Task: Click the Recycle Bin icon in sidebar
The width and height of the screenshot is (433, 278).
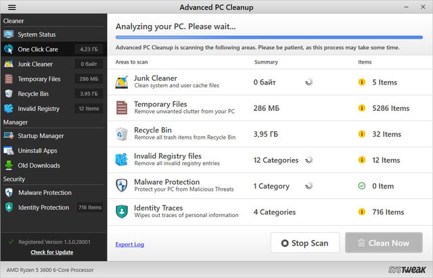Action: pos(9,94)
